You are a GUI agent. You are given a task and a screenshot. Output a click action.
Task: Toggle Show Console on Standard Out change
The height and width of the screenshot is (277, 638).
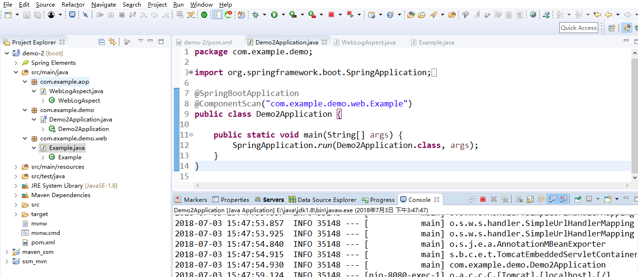pyautogui.click(x=552, y=199)
